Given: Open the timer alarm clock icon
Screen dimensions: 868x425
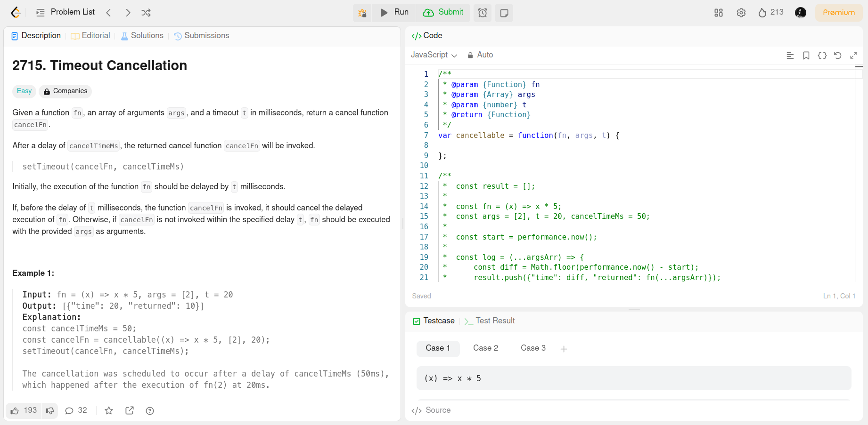Looking at the screenshot, I should pos(483,13).
